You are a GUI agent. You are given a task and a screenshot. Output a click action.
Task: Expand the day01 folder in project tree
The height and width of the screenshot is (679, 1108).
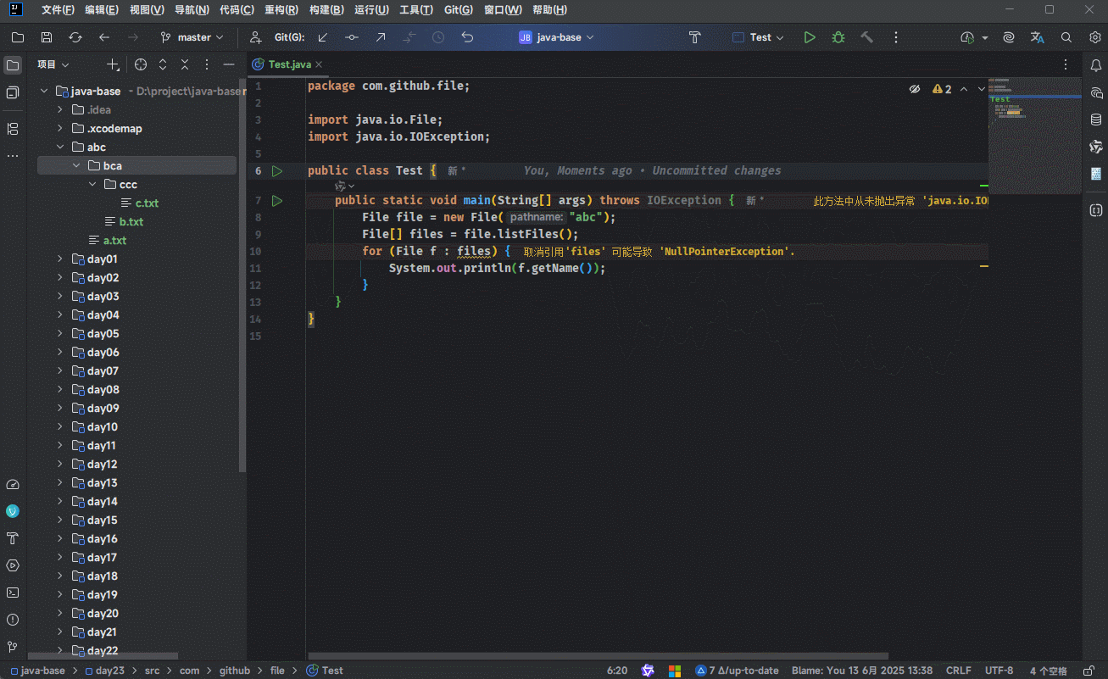(x=59, y=259)
